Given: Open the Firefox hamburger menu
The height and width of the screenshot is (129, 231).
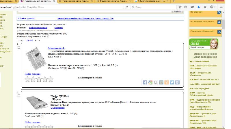Looking at the screenshot, I should pos(221,7).
